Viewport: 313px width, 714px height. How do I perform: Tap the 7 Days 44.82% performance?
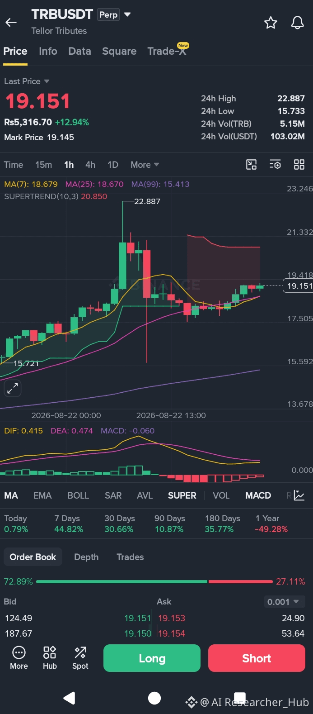[x=69, y=524]
